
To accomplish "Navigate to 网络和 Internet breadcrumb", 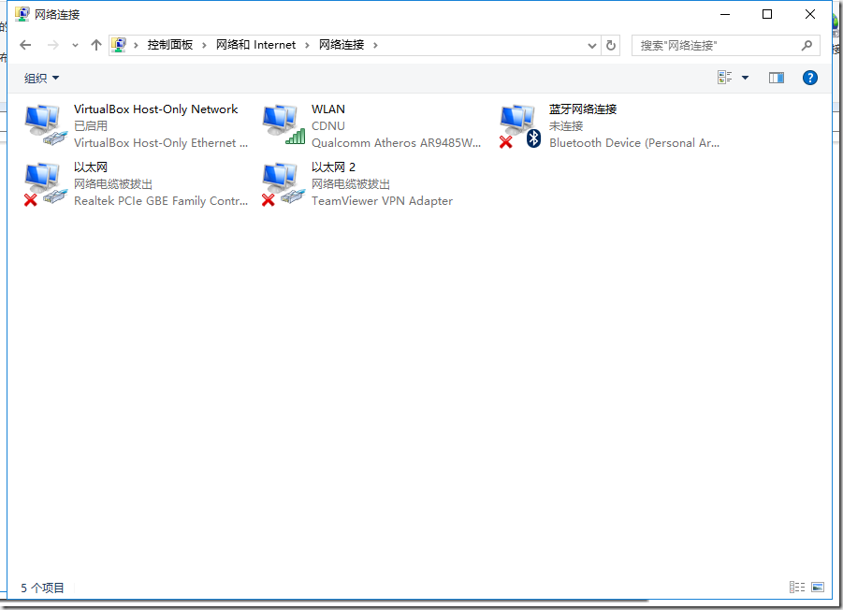I will coord(256,45).
